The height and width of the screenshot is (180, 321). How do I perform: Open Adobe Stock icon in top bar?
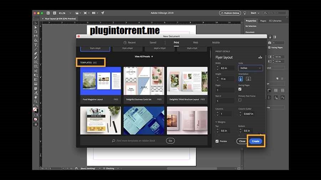[55, 13]
